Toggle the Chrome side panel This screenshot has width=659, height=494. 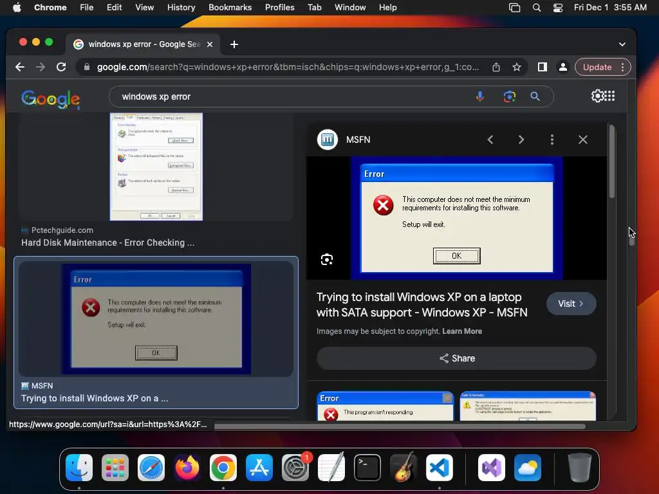pos(542,67)
